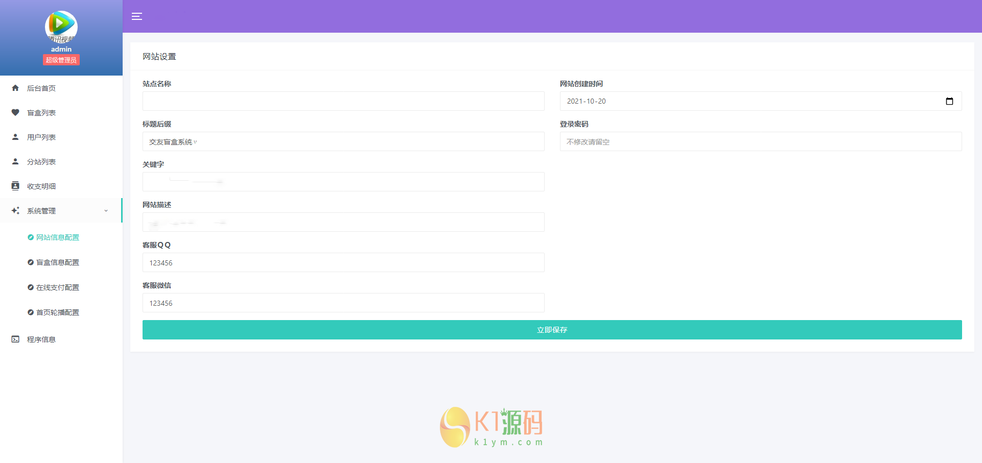
Task: Focus the 网站描述 input field
Action: click(343, 222)
